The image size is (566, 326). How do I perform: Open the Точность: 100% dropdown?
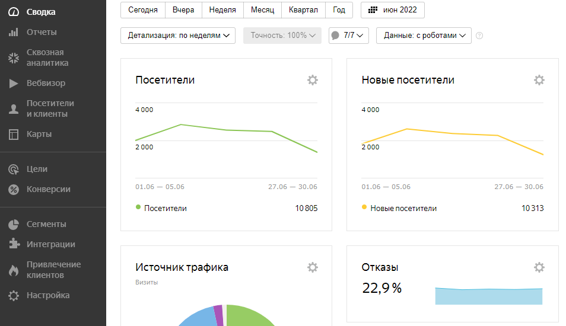pyautogui.click(x=282, y=36)
